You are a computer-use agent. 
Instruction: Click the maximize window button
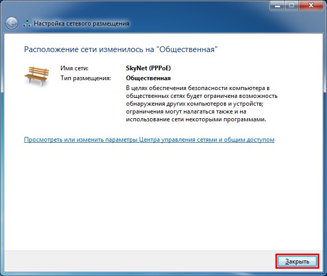[x=292, y=5]
